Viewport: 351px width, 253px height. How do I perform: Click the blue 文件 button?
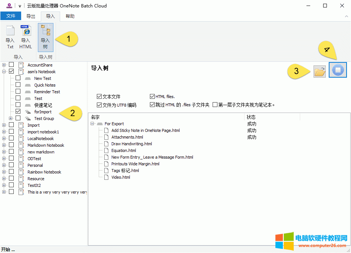tap(11, 16)
